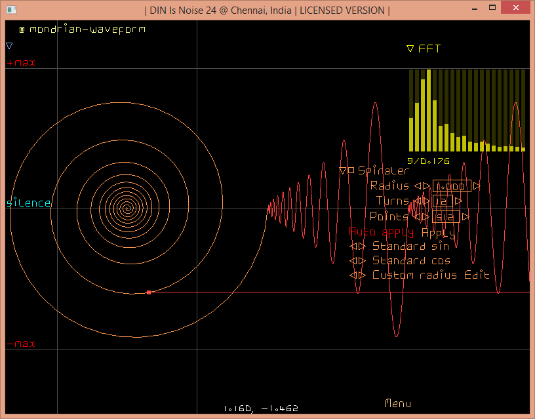Image resolution: width=535 pixels, height=419 pixels.
Task: Click the arrows icon beside Standard cos
Action: 357,261
